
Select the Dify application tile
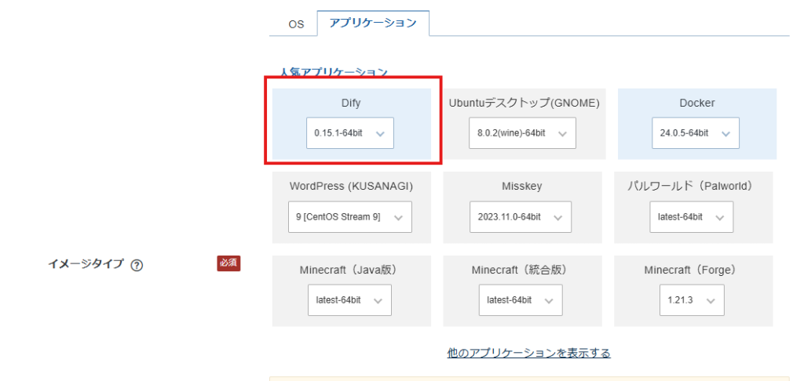coord(351,103)
